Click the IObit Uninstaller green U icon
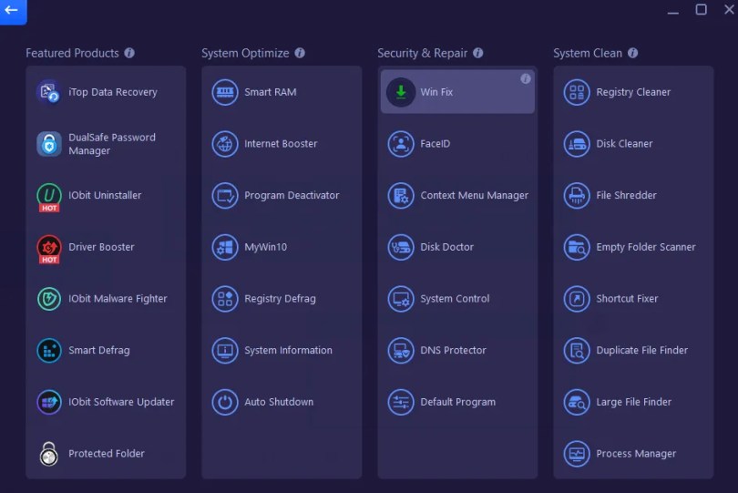This screenshot has height=493, width=738. tap(49, 196)
